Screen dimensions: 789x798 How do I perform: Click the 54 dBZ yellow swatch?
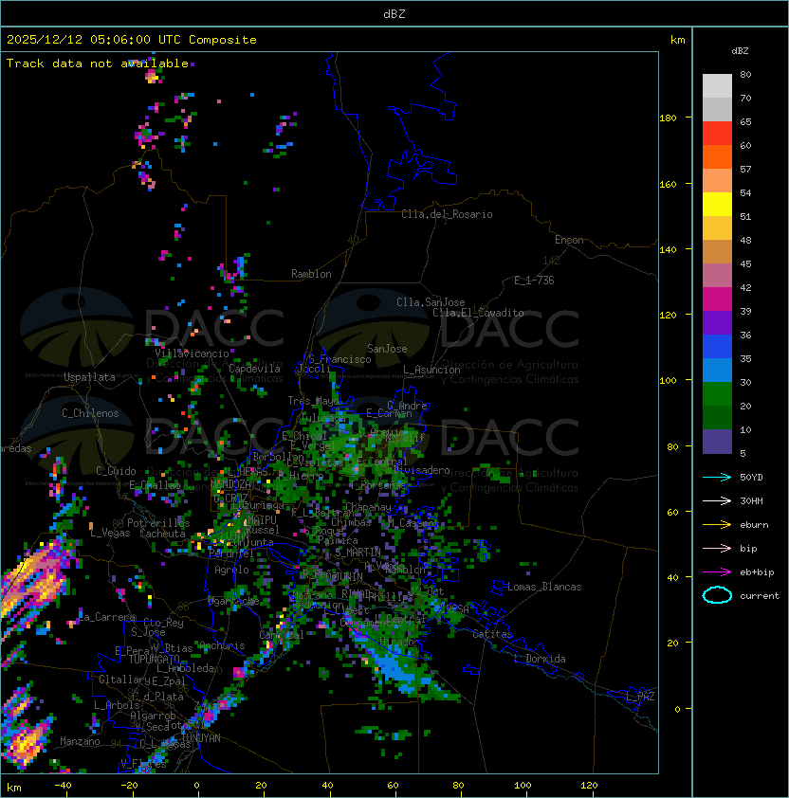click(x=717, y=204)
